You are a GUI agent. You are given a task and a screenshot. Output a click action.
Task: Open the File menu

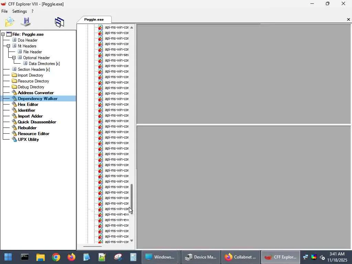[4, 11]
